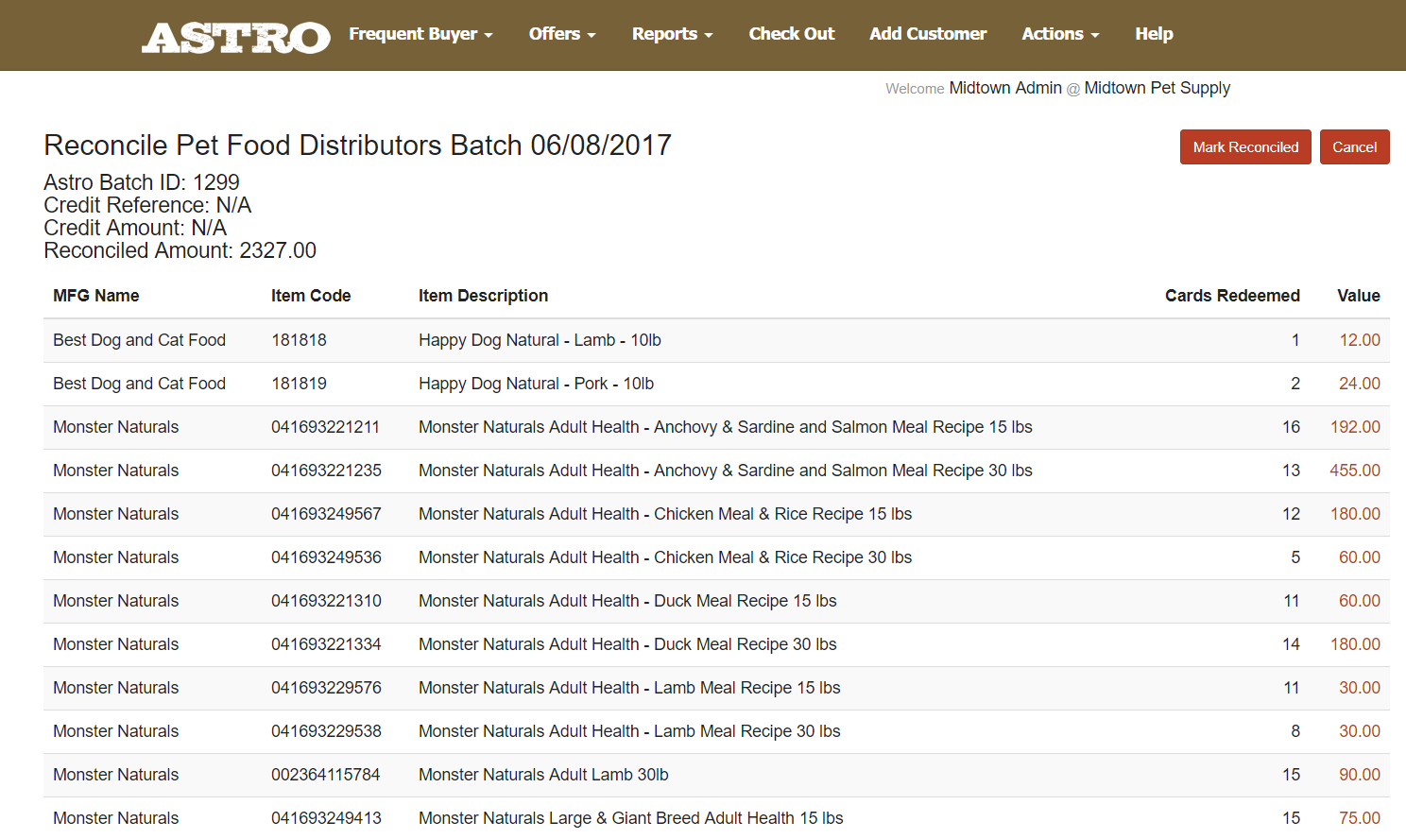Screen dimensions: 1406x839
Task: Click the Credit Amount: N/A text
Action: point(135,228)
